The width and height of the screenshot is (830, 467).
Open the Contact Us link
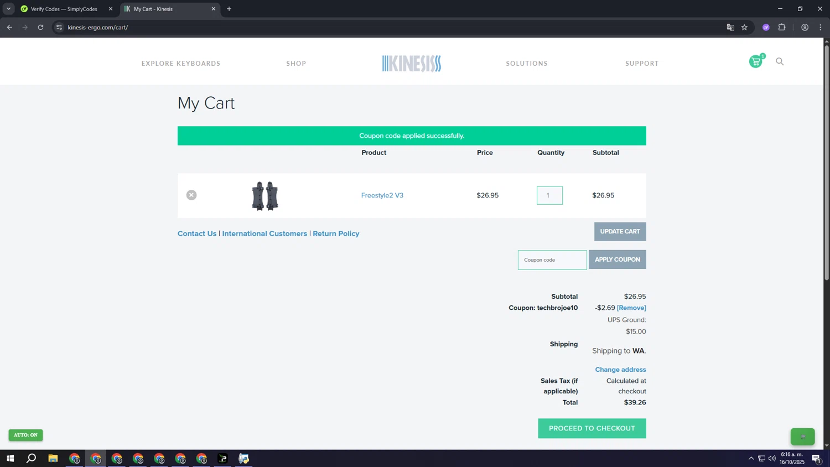[x=197, y=233]
